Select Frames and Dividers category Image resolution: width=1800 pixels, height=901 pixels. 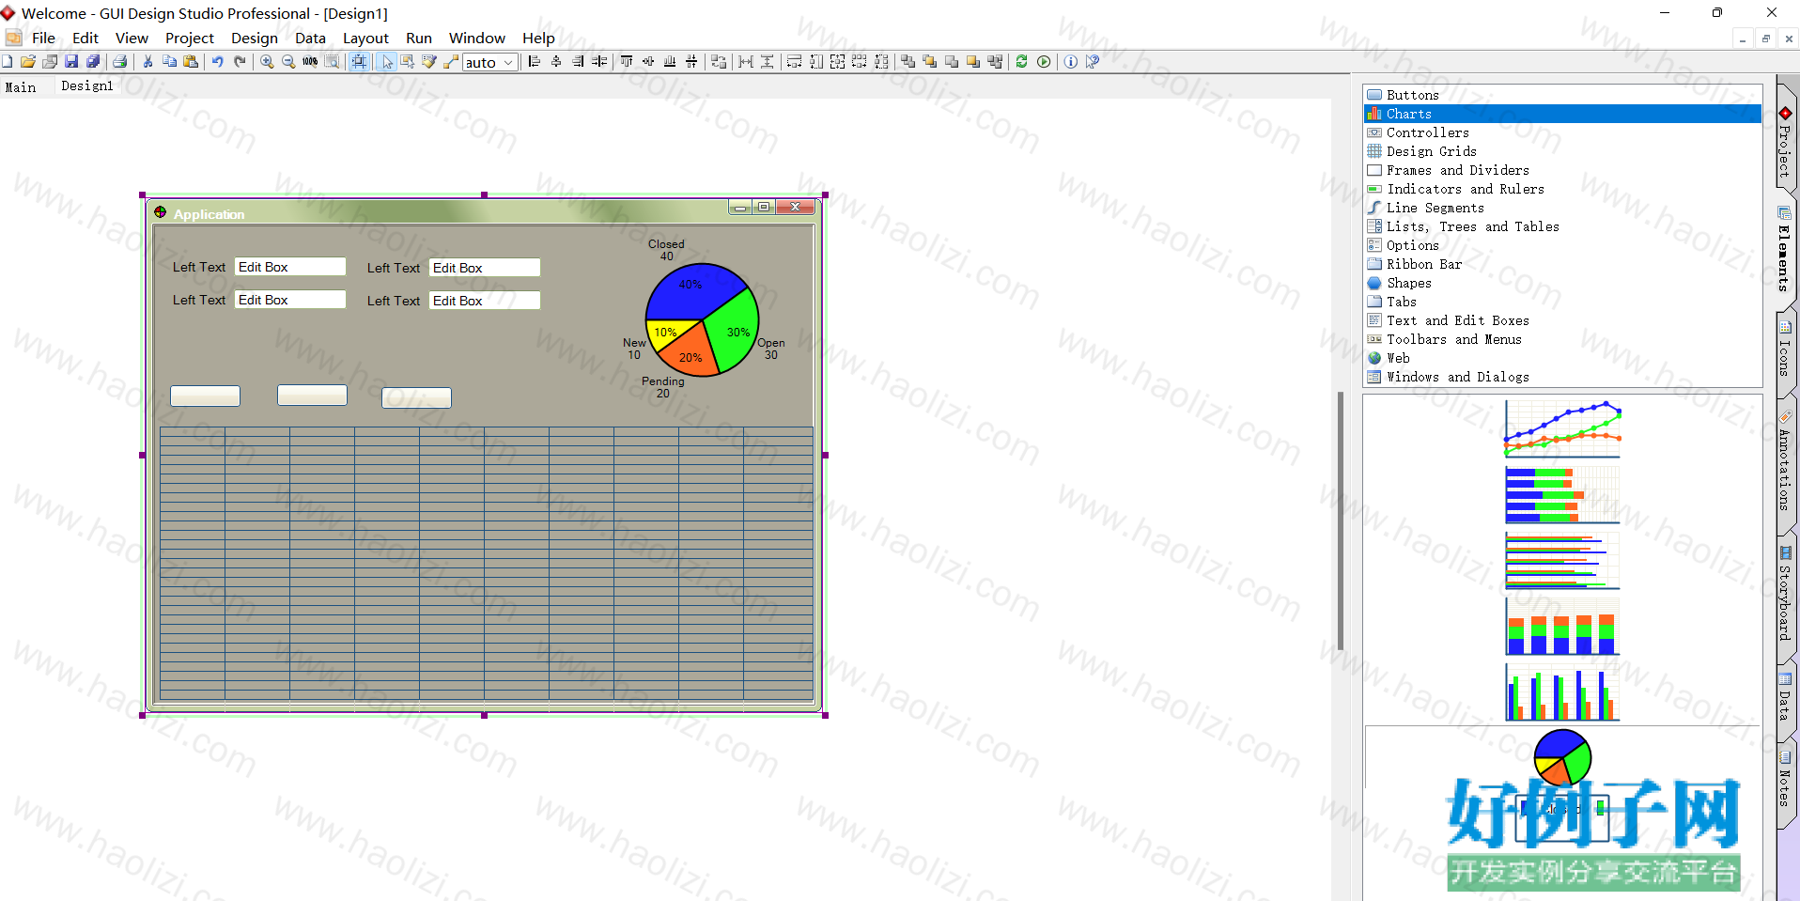point(1562,170)
